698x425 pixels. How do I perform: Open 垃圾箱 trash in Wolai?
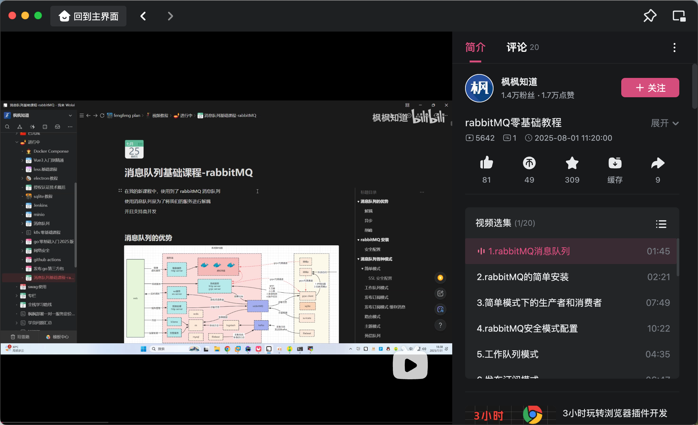point(20,337)
